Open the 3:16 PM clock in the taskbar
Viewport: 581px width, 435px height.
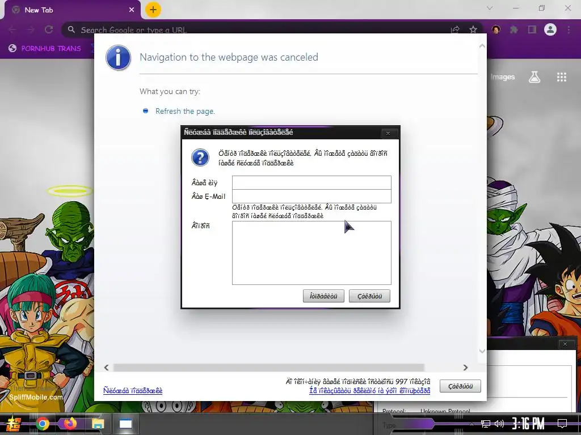click(x=528, y=424)
